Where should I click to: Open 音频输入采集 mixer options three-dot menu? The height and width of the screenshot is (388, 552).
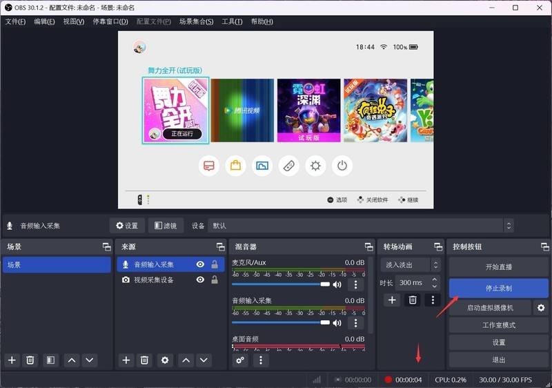(x=356, y=322)
